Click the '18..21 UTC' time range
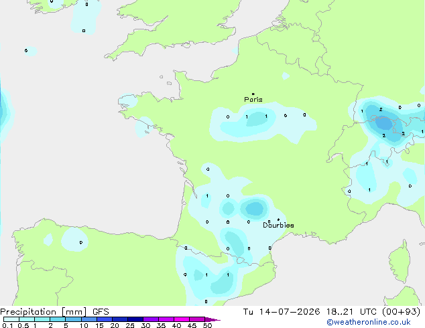This screenshot has height=328, width=425. click(351, 312)
